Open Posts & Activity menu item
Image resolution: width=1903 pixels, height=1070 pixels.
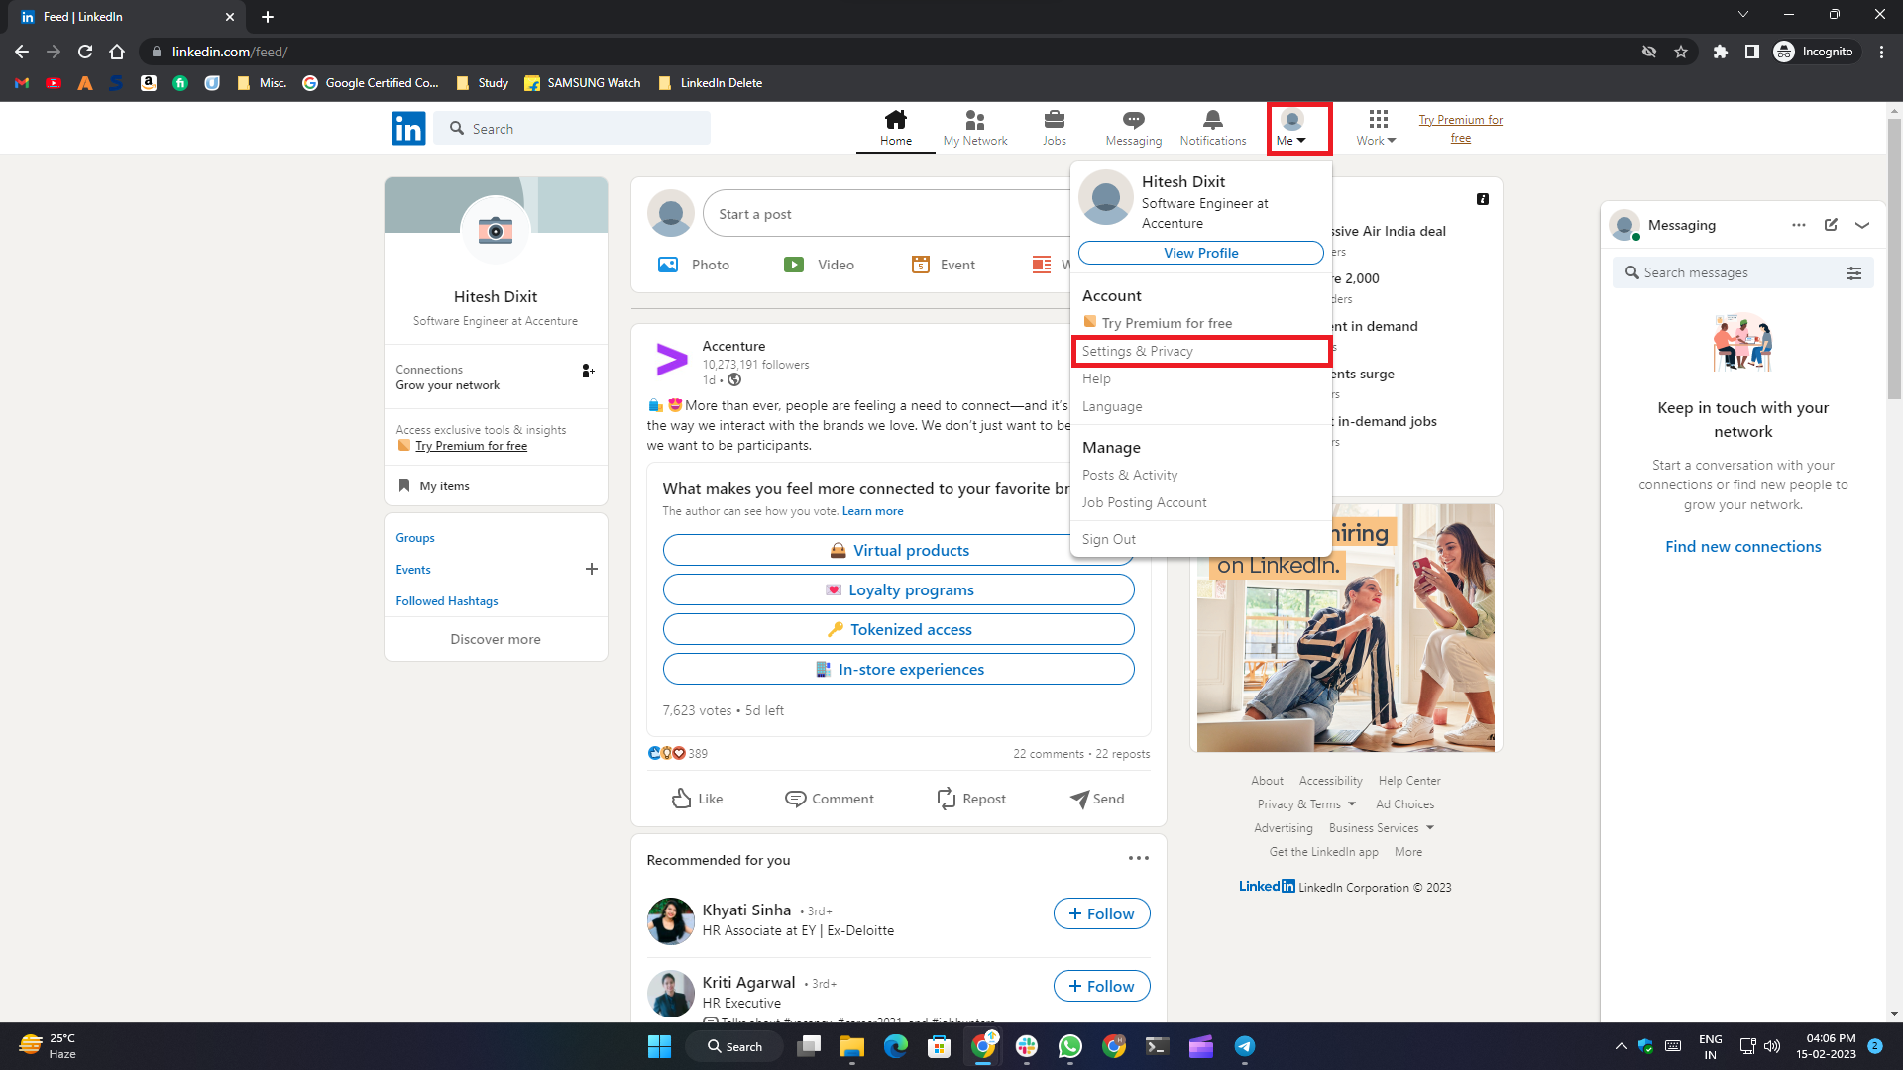1130,475
